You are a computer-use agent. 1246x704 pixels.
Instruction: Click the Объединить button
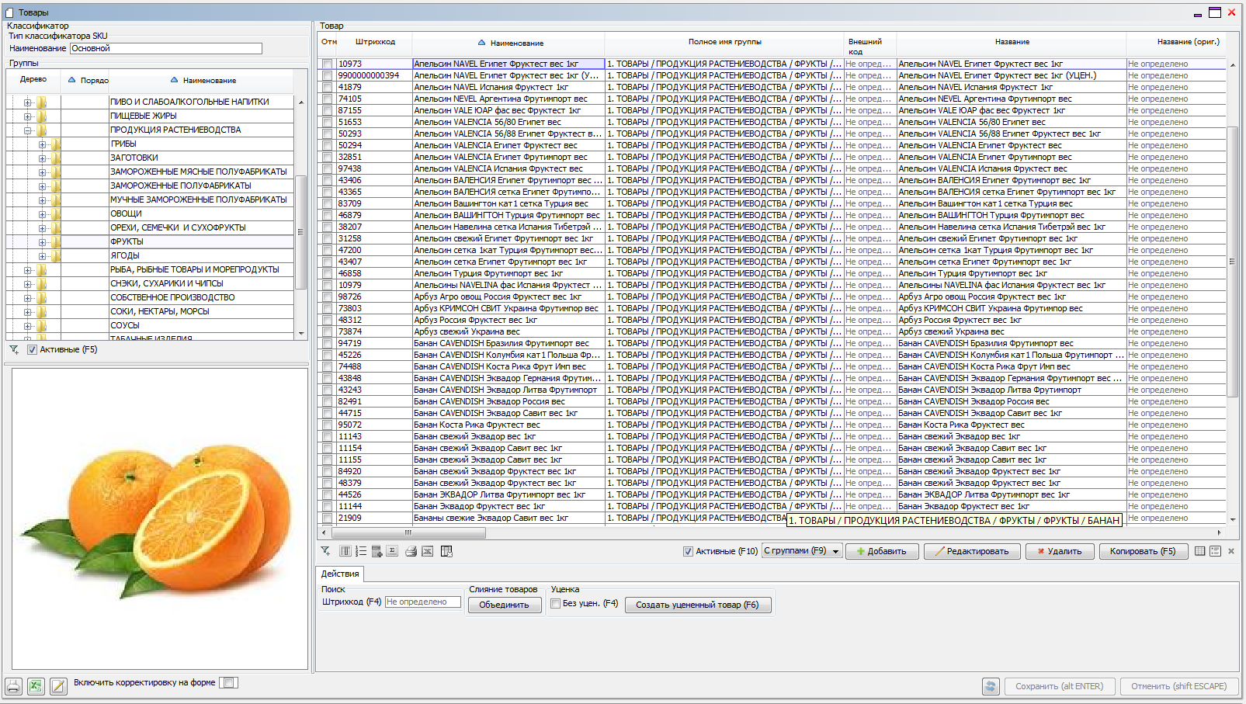click(504, 605)
